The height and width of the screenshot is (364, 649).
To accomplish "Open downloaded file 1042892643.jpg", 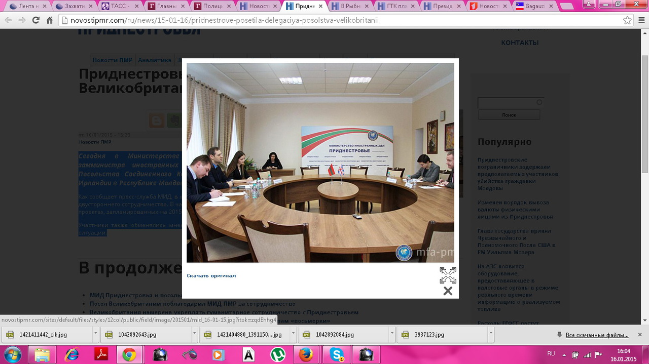I will [146, 335].
